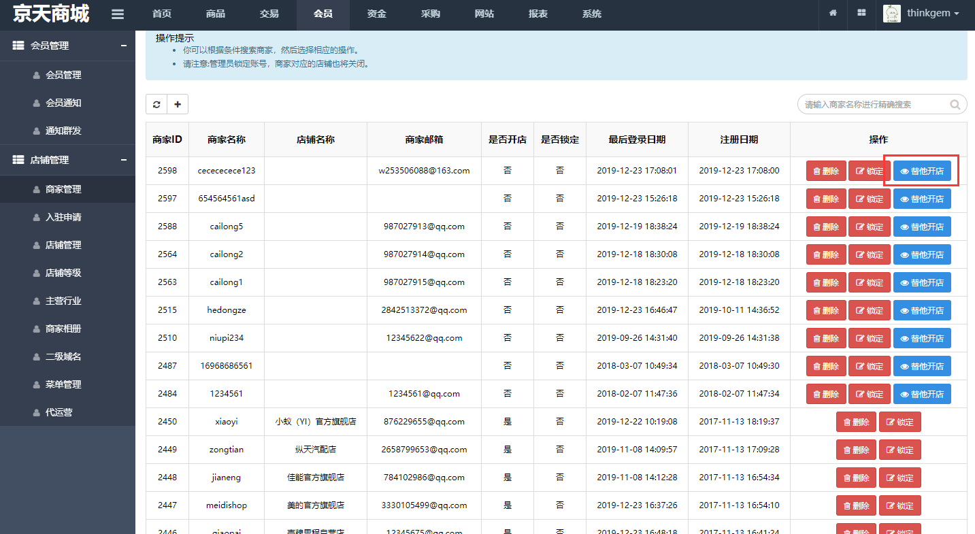Click the refresh icon button above table

(156, 104)
